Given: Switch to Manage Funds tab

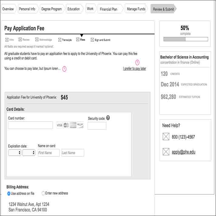Looking at the screenshot, I should (136, 9).
